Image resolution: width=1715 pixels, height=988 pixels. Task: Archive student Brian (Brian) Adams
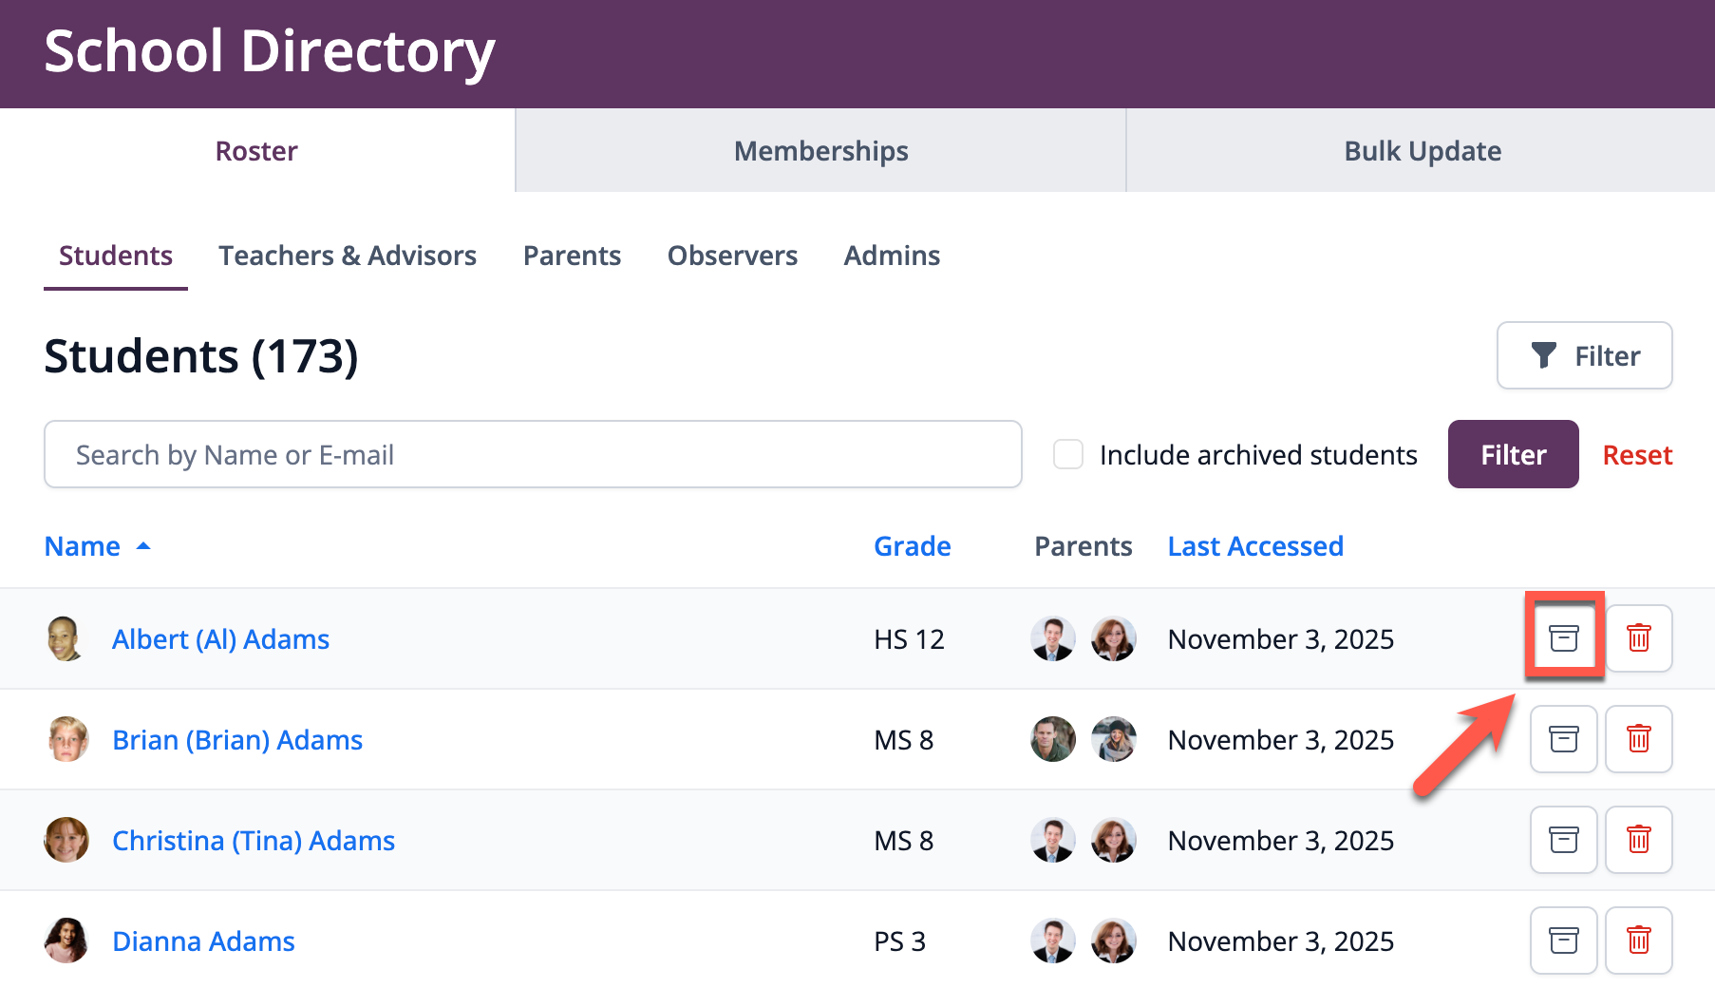(1563, 739)
